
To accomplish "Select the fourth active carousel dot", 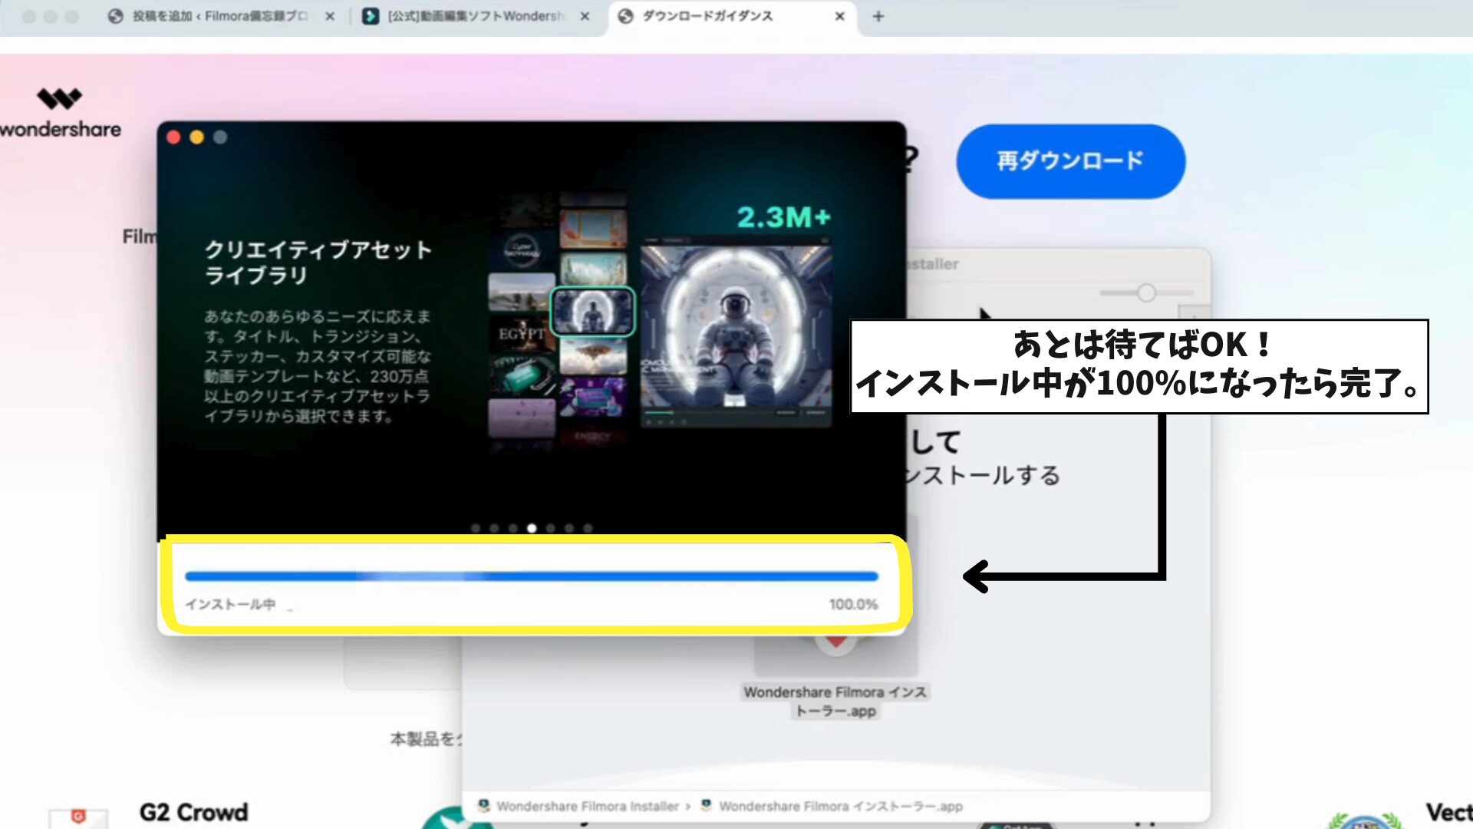I will pos(532,528).
